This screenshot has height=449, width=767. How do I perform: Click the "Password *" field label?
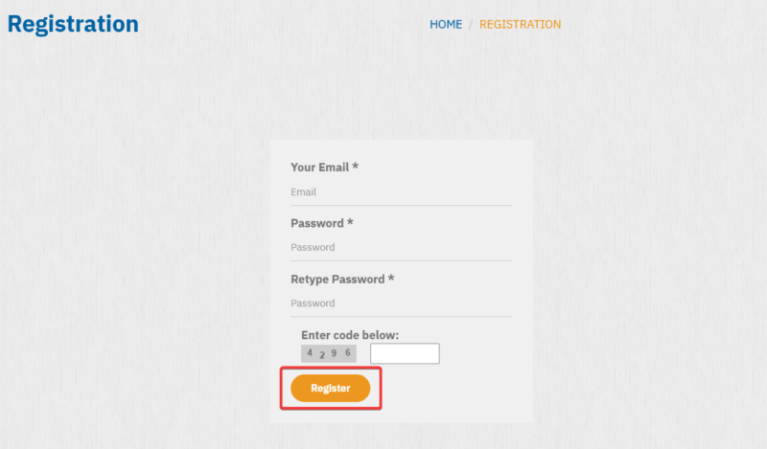tap(322, 223)
